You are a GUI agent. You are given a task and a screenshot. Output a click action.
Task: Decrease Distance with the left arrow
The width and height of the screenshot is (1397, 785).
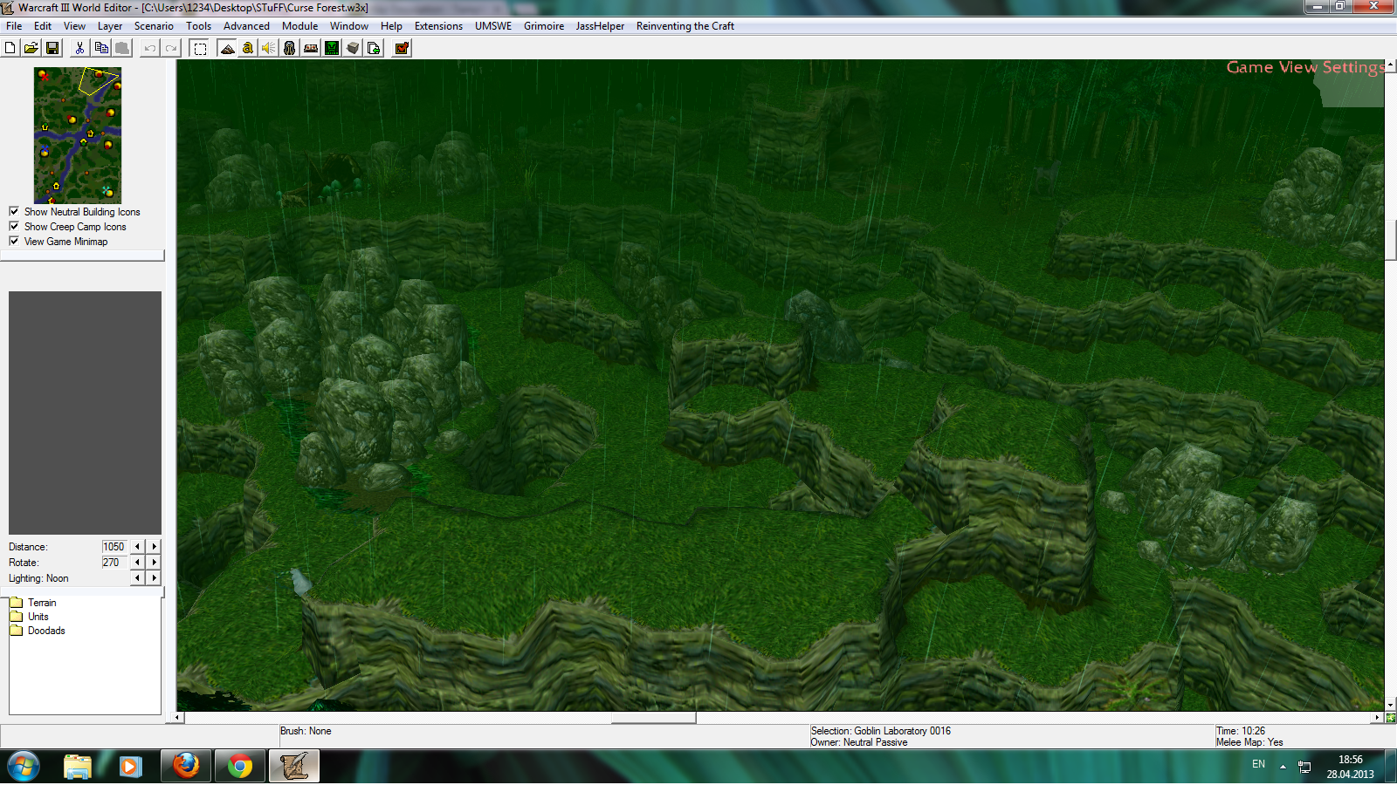(x=138, y=547)
